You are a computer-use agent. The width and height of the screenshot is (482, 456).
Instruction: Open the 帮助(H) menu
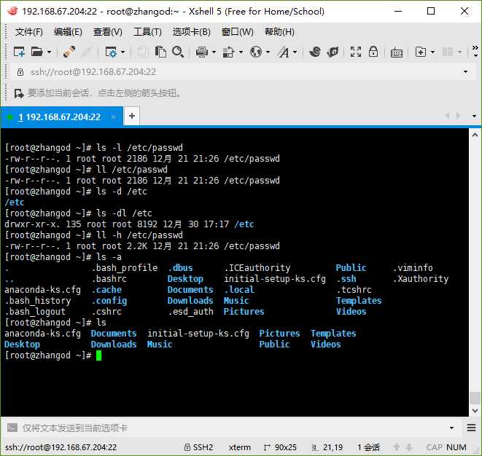(279, 32)
